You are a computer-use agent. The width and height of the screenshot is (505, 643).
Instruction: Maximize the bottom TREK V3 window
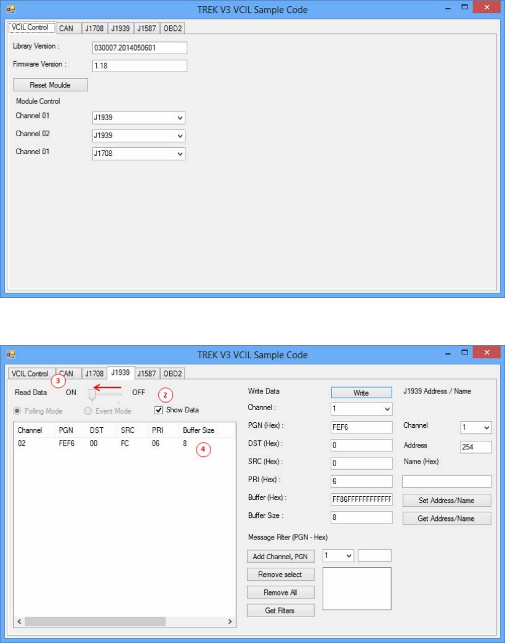click(x=464, y=353)
